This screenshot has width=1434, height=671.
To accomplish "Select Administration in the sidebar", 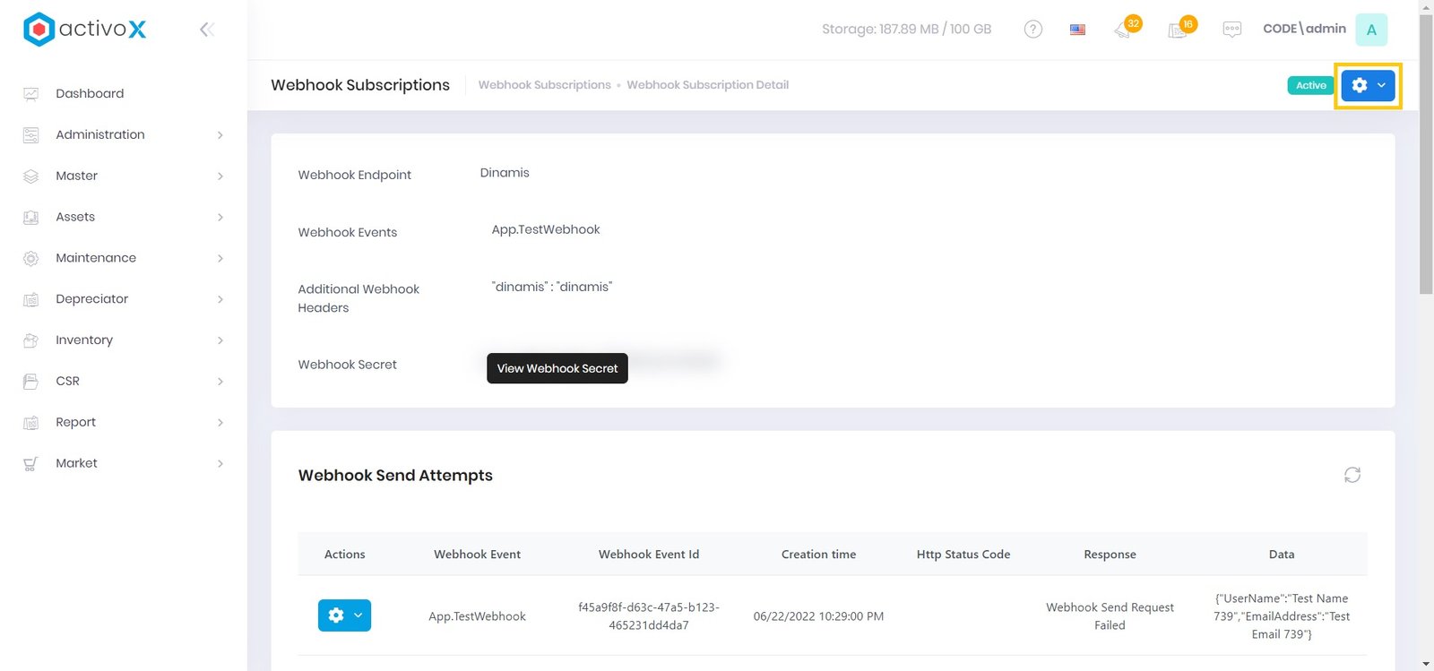I will pyautogui.click(x=100, y=134).
